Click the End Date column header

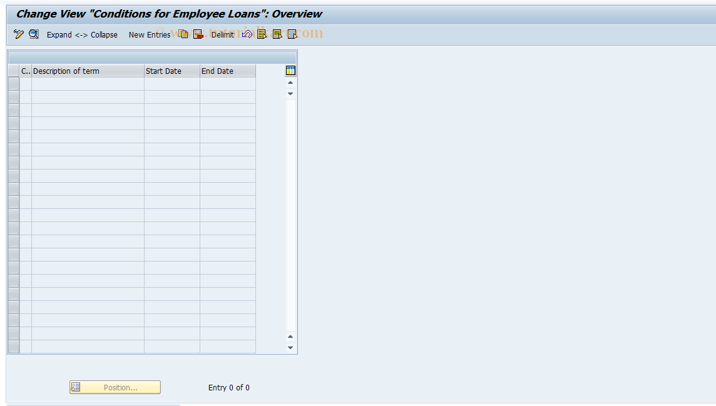[228, 71]
